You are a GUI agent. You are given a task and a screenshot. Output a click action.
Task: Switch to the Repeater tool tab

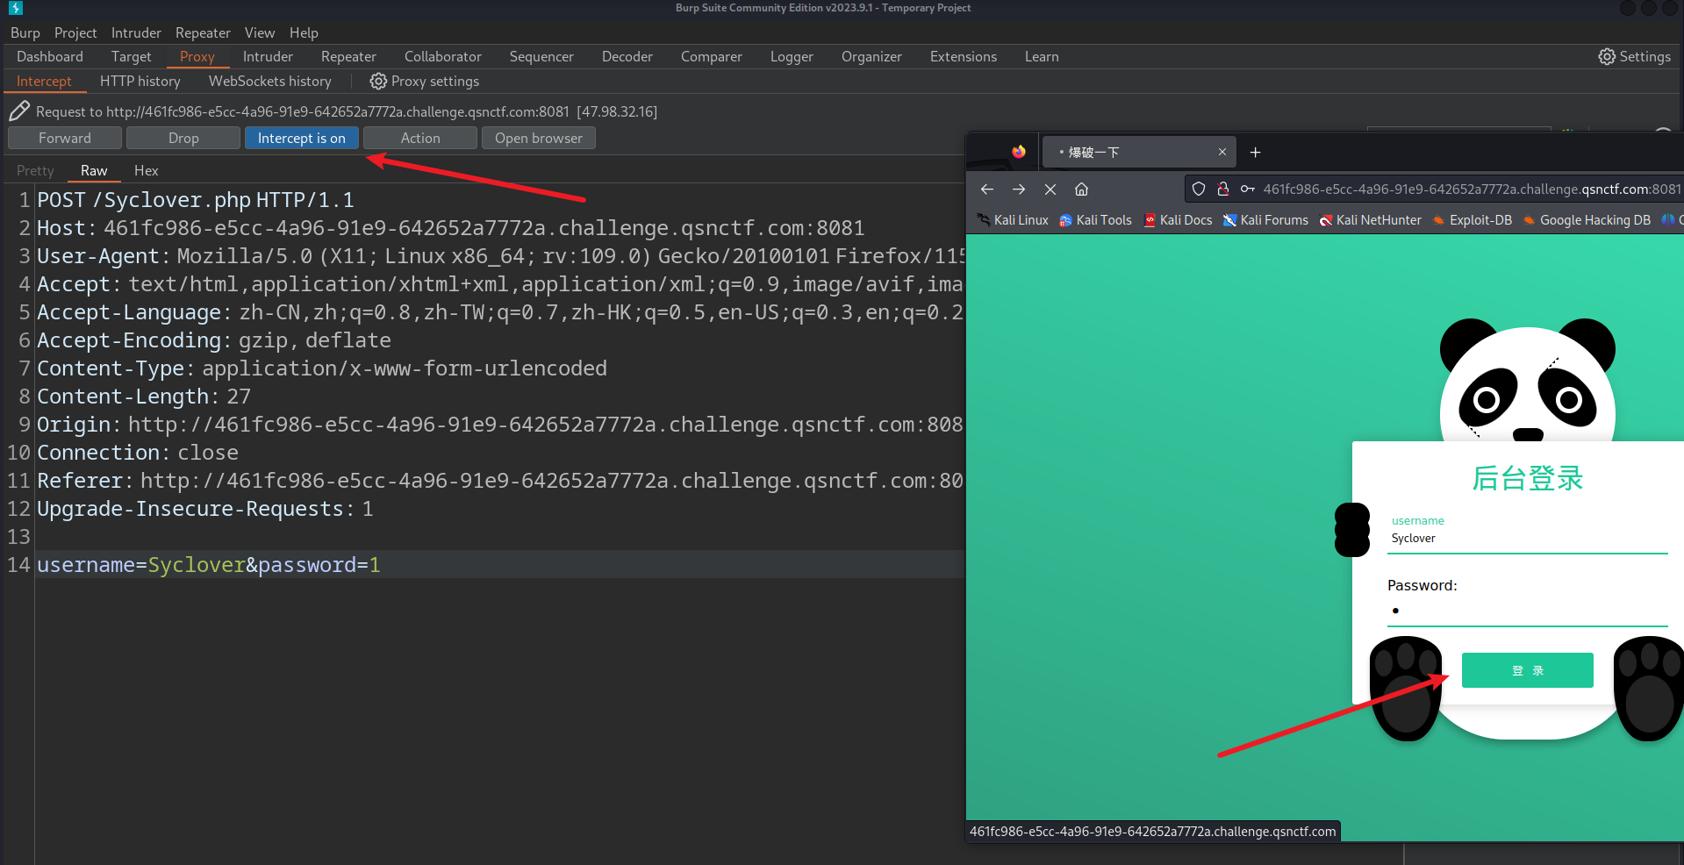(348, 56)
